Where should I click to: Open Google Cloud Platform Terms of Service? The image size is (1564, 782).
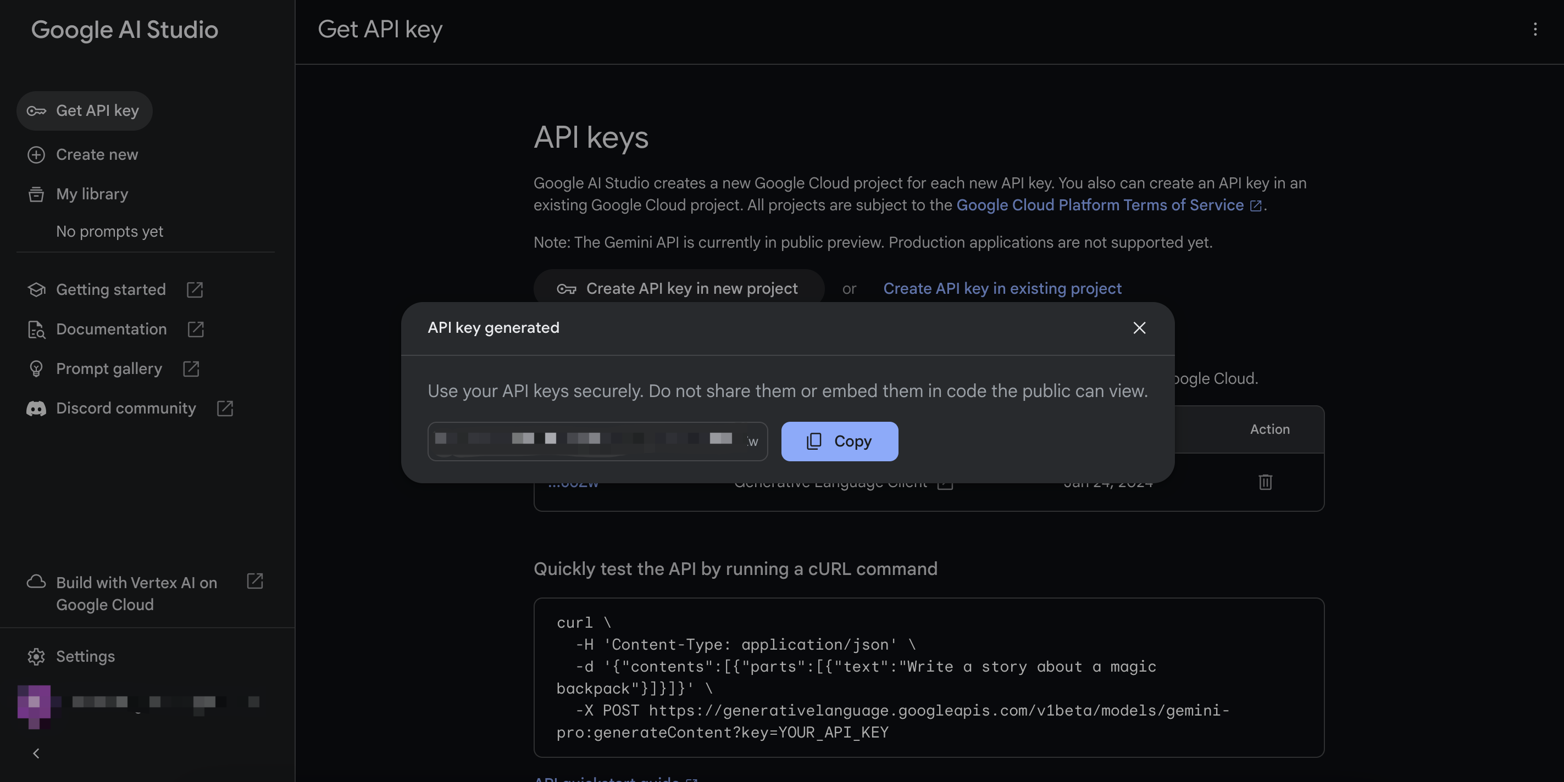point(1100,205)
